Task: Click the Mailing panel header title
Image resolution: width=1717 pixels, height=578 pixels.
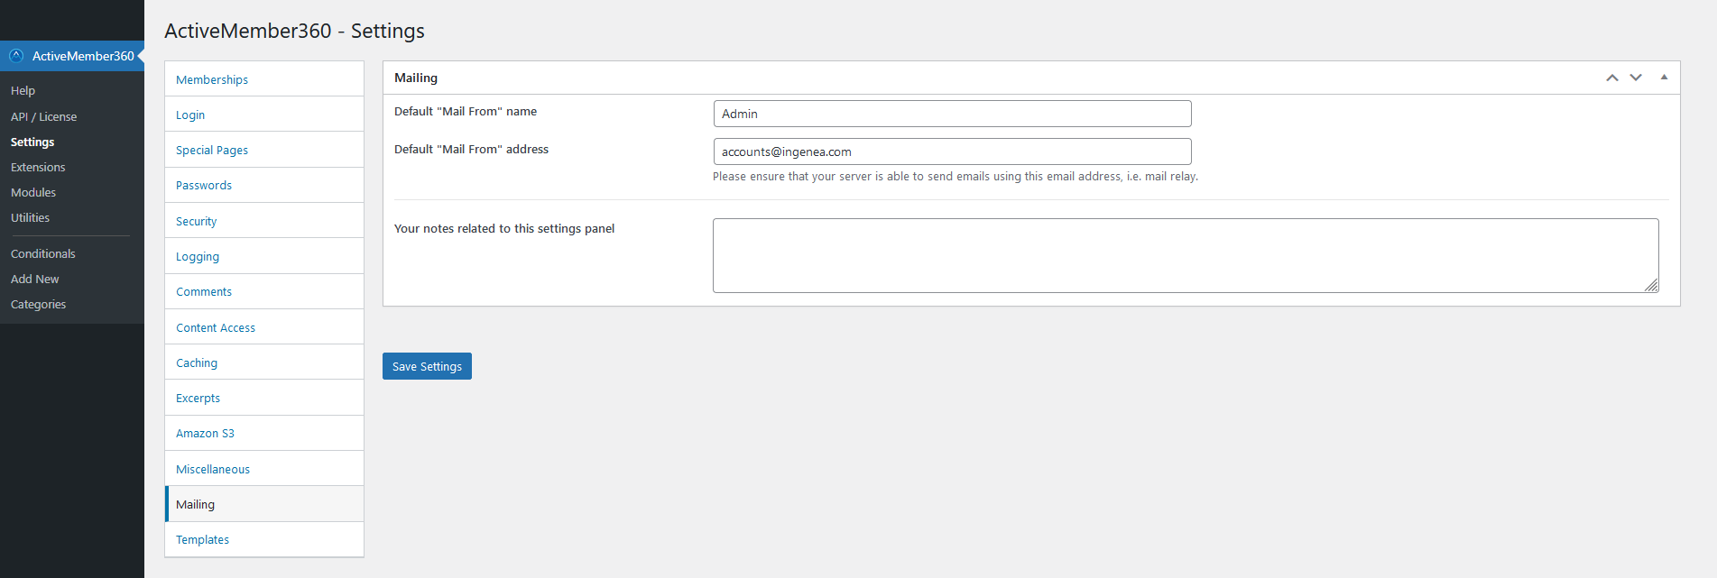Action: pyautogui.click(x=416, y=78)
